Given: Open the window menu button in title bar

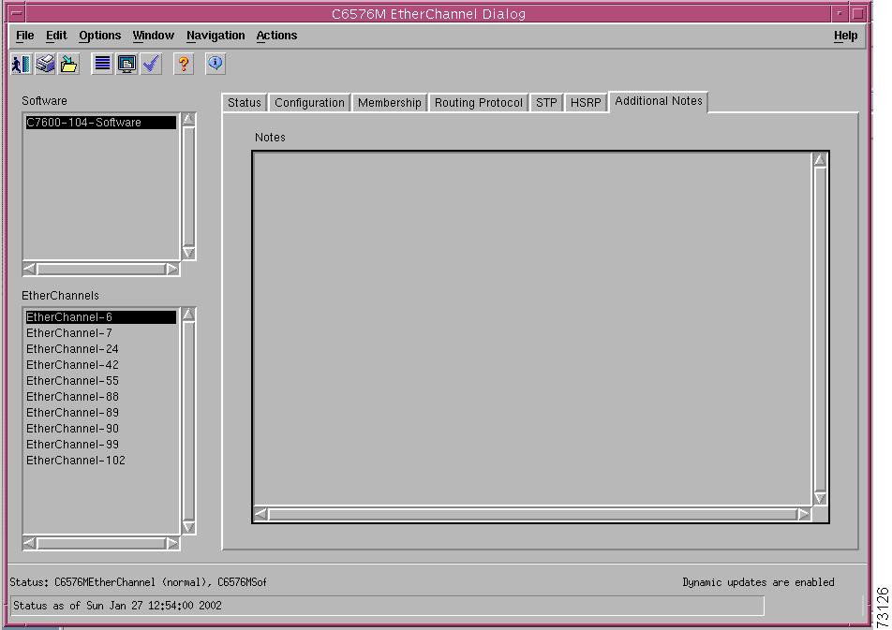Looking at the screenshot, I should pyautogui.click(x=18, y=13).
